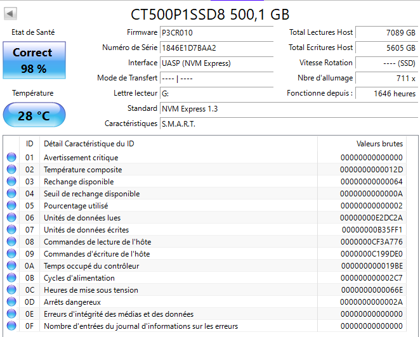Click status orb for Rechange disponible row

11,181
